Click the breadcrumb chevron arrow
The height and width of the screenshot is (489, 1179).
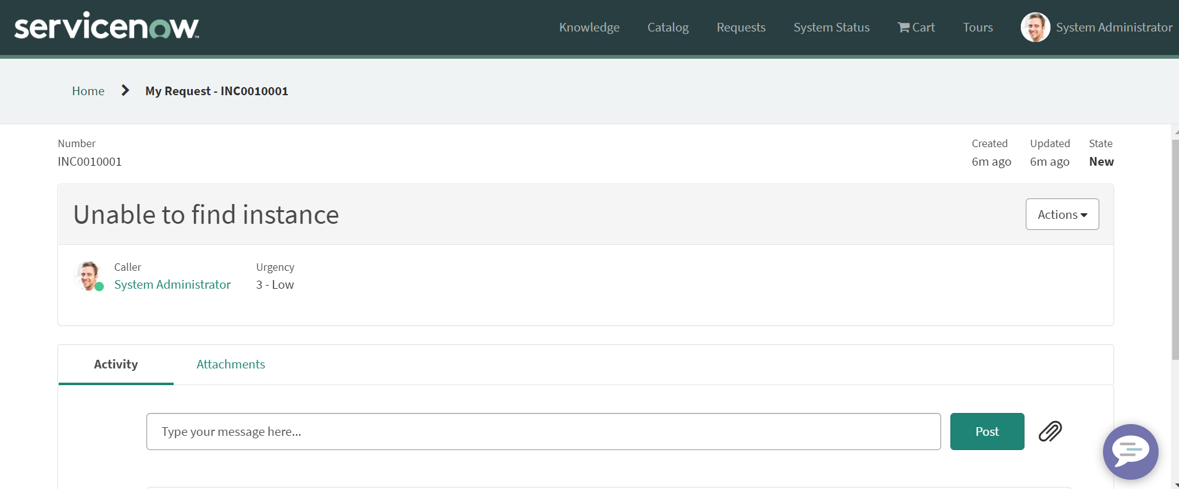[x=125, y=91]
